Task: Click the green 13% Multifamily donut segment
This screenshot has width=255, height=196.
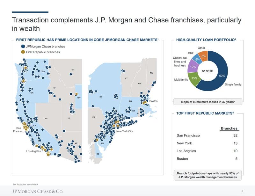Action: pos(194,79)
